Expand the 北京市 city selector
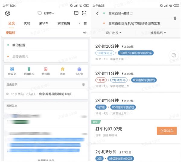 pyautogui.click(x=46, y=13)
